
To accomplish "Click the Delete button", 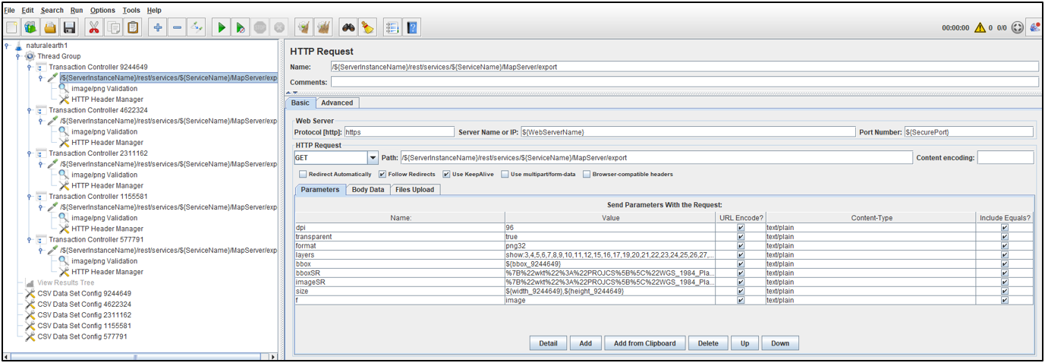I will [x=708, y=343].
